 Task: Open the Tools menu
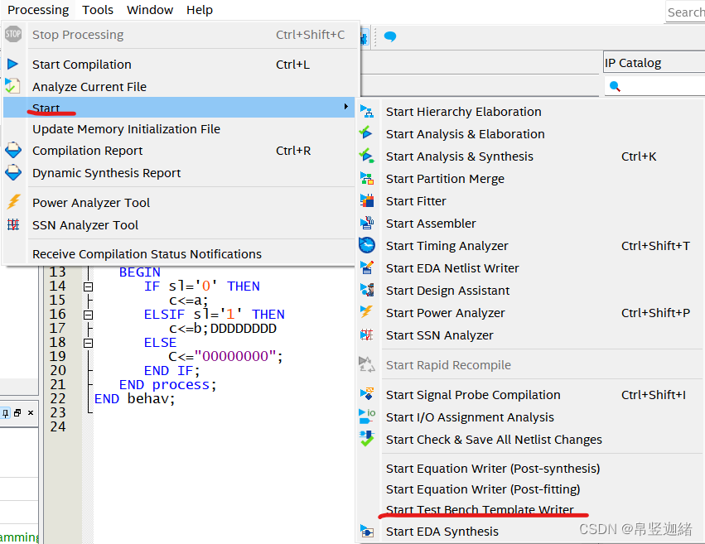pos(97,10)
